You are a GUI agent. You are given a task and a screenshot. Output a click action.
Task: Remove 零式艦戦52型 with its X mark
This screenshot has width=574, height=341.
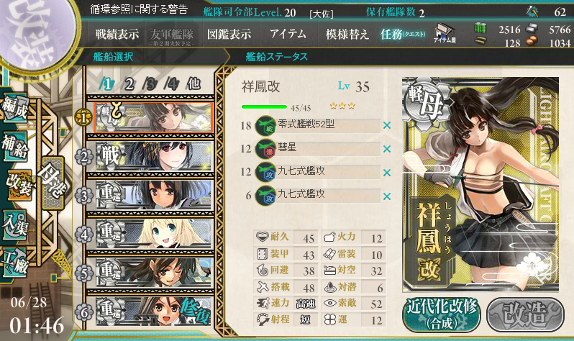[x=386, y=126]
